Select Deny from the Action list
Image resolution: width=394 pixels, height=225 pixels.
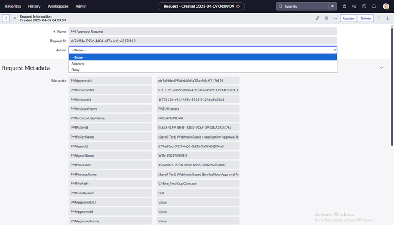(76, 70)
